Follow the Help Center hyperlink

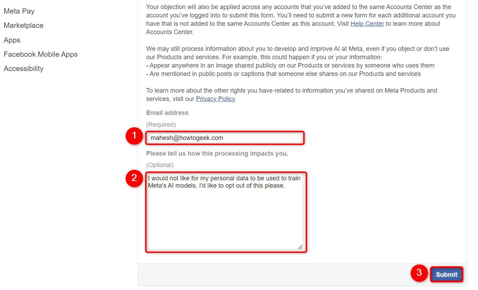tap(367, 24)
